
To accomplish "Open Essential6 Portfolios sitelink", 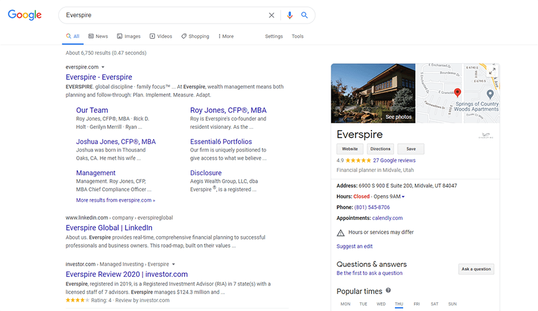I will click(x=221, y=141).
